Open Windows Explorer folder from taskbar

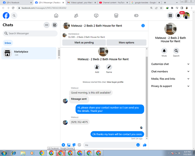pos(23,153)
